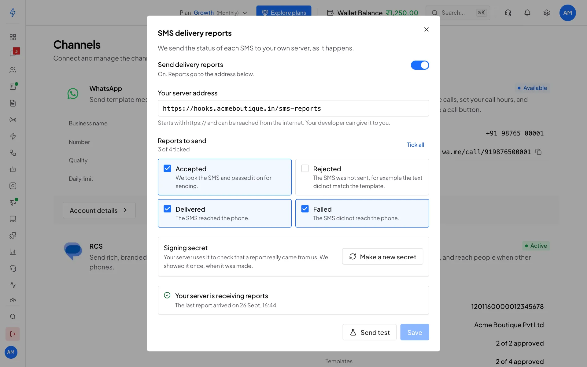Open the notifications bell icon
The image size is (587, 367).
point(527,13)
